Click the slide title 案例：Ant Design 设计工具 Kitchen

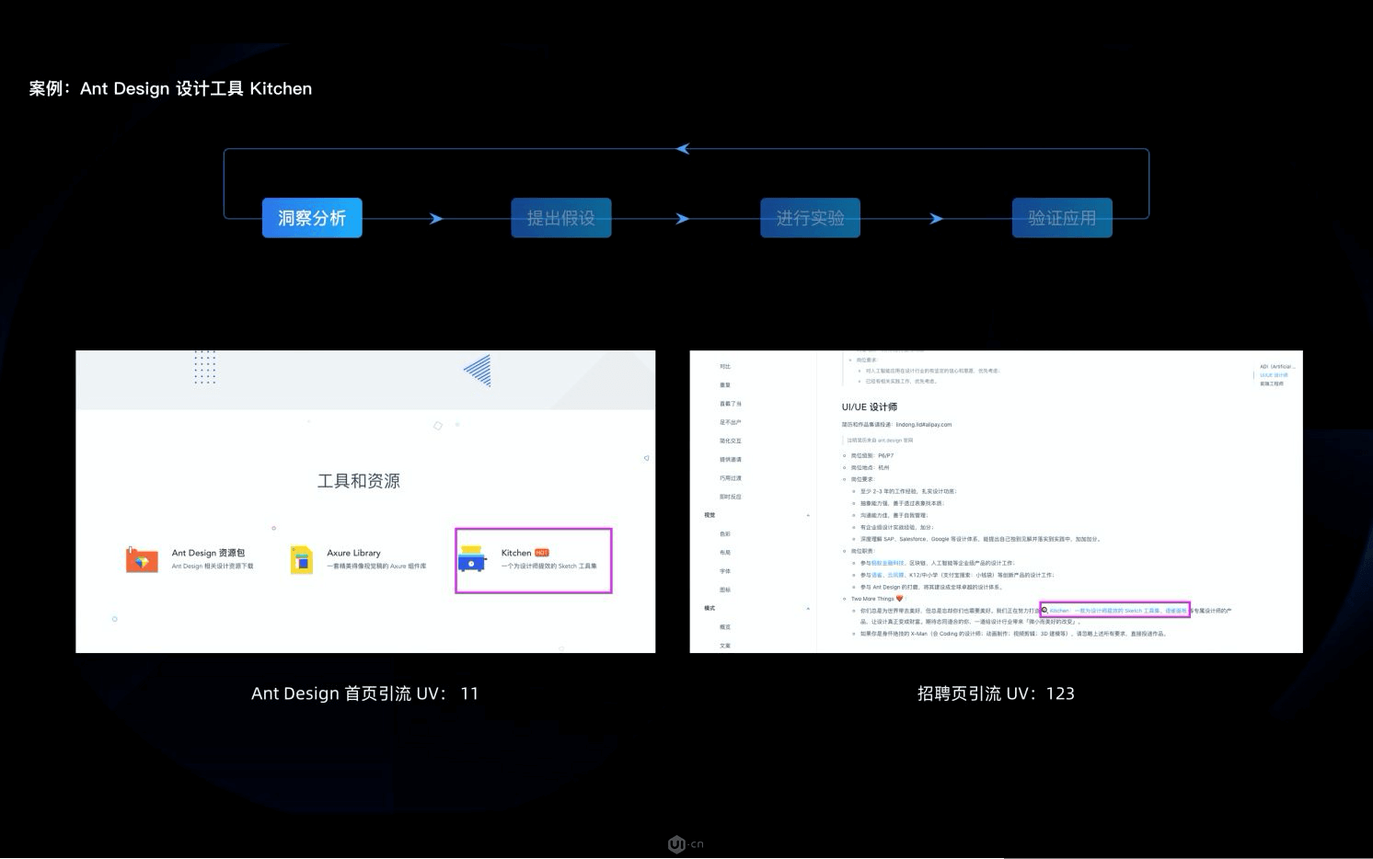[170, 88]
